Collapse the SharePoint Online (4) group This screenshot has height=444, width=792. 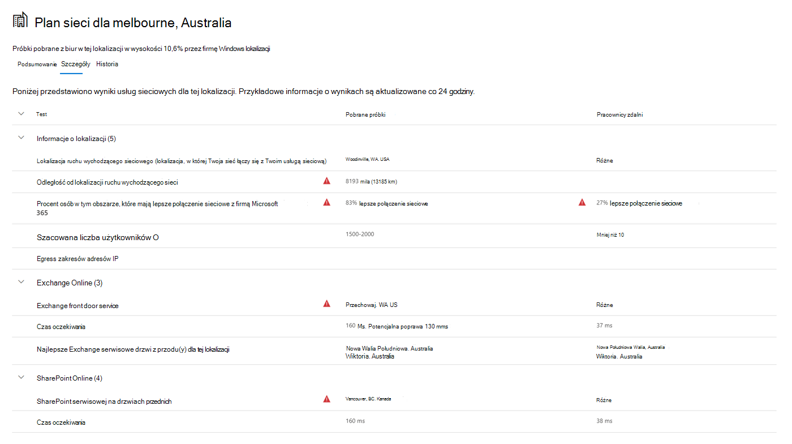(x=21, y=377)
